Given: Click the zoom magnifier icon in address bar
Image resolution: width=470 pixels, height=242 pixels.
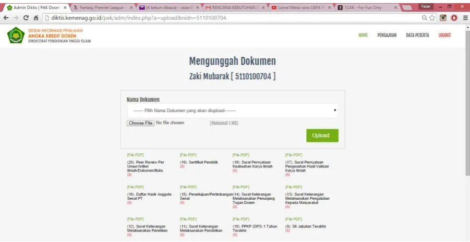Looking at the screenshot, I should 425,18.
